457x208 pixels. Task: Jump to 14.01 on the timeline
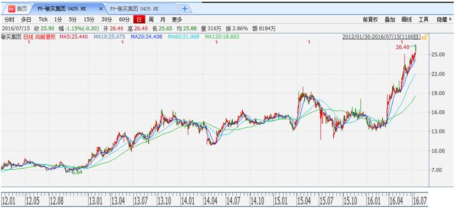[x=188, y=201]
